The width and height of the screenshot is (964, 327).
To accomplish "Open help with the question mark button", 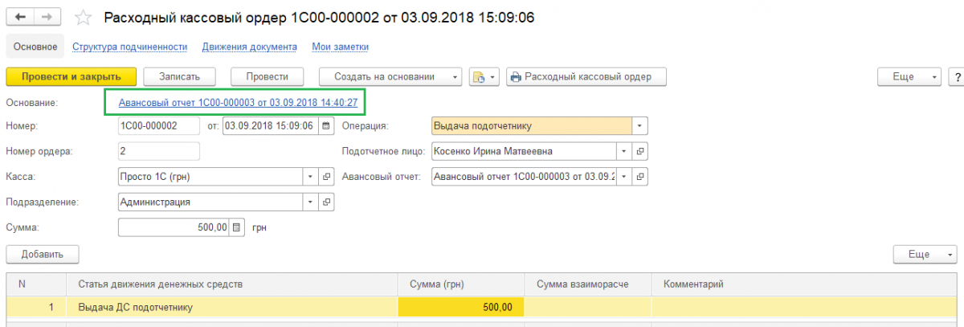I will coord(956,77).
